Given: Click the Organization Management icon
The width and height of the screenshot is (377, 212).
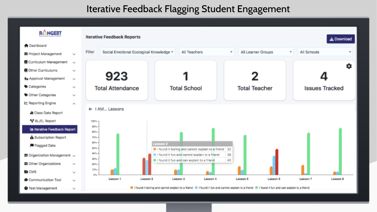Looking at the screenshot, I should pyautogui.click(x=26, y=155).
